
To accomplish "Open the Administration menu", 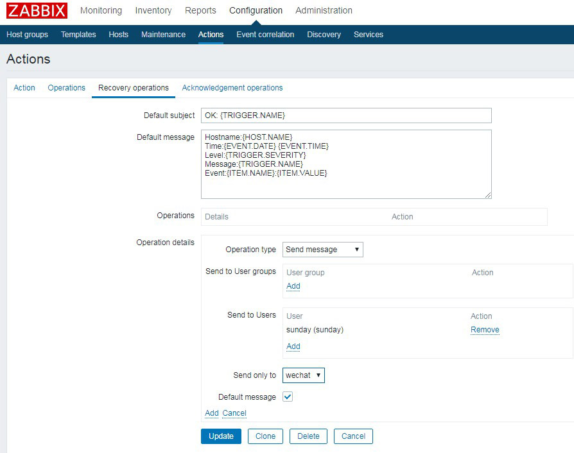I will click(324, 10).
